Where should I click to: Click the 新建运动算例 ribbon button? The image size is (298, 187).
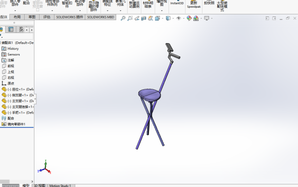(134, 4)
